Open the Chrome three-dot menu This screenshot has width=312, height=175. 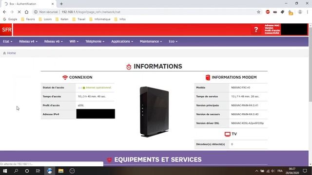pos(308,12)
